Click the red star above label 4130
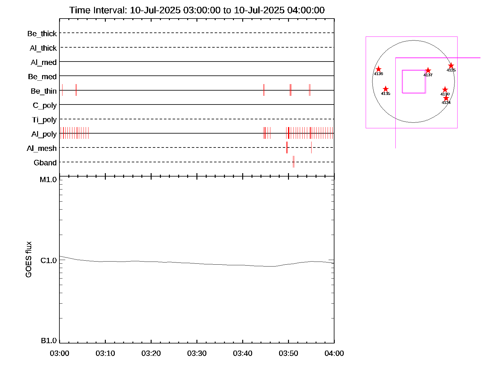 click(x=445, y=90)
